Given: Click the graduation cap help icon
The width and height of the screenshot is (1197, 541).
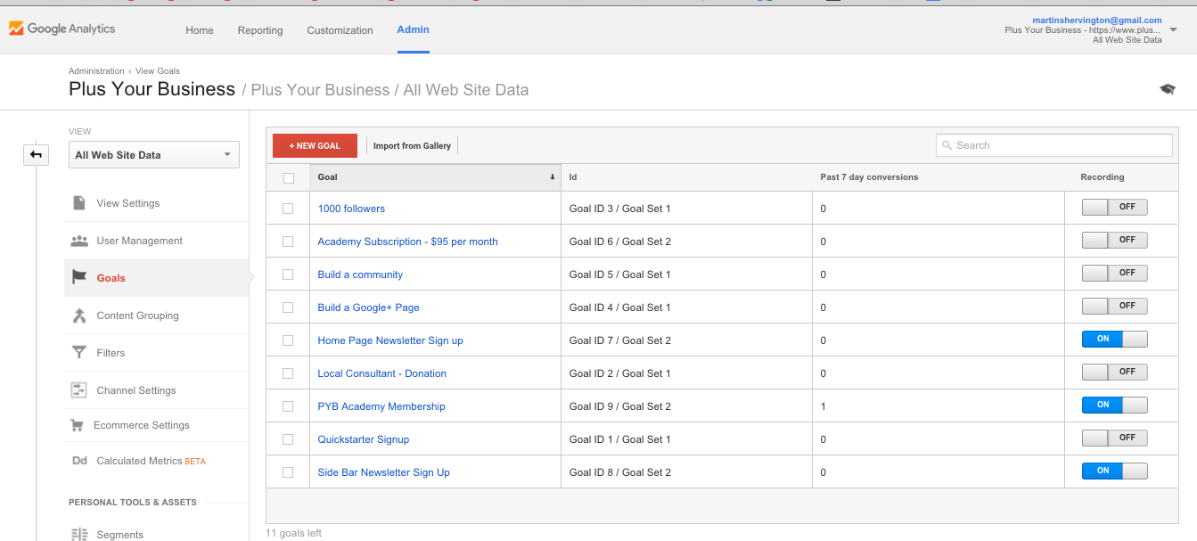Looking at the screenshot, I should tap(1168, 89).
